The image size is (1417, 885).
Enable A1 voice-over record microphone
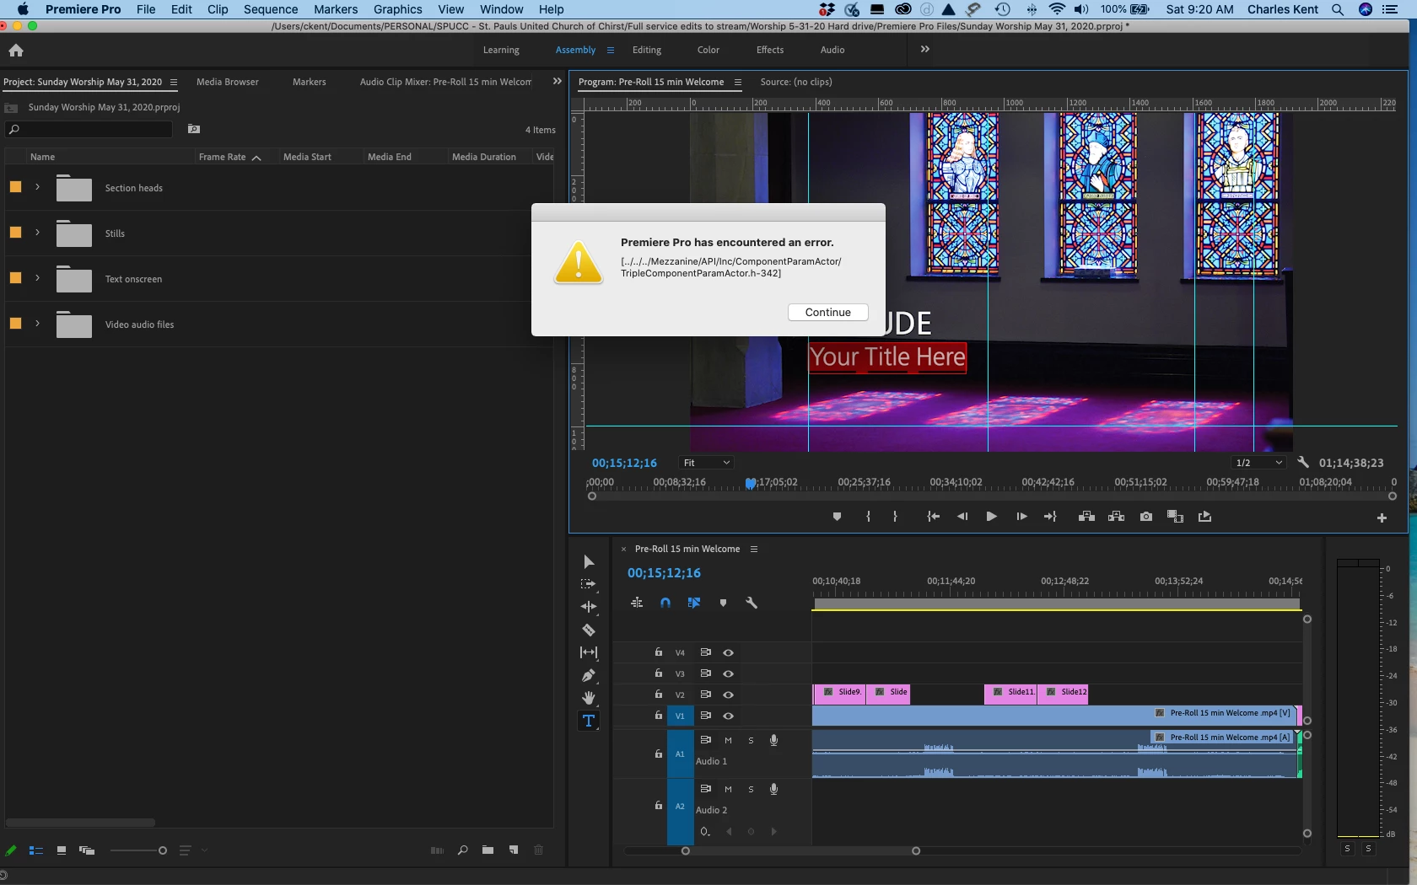[773, 740]
